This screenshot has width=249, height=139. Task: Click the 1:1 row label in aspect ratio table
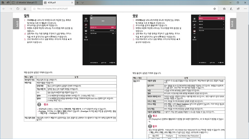38,93
